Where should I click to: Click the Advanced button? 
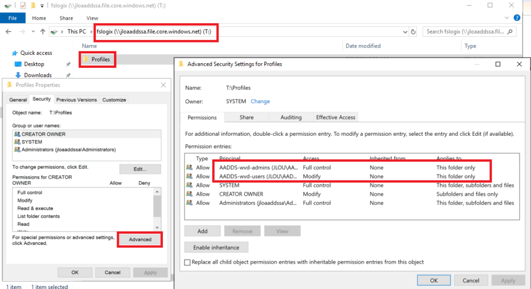[140, 240]
